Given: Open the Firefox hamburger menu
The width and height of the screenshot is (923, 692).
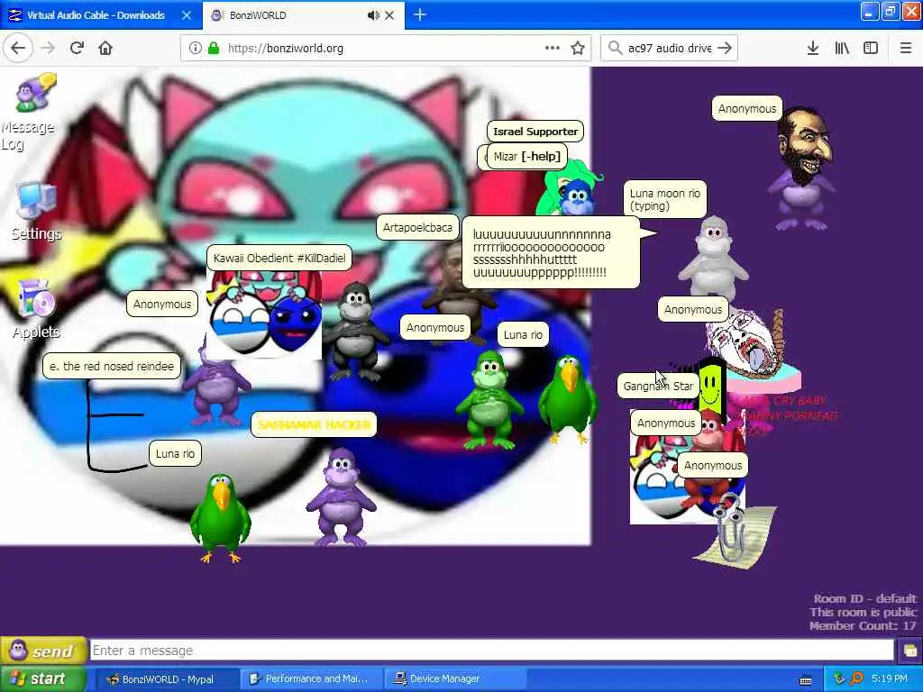Looking at the screenshot, I should click(x=906, y=49).
